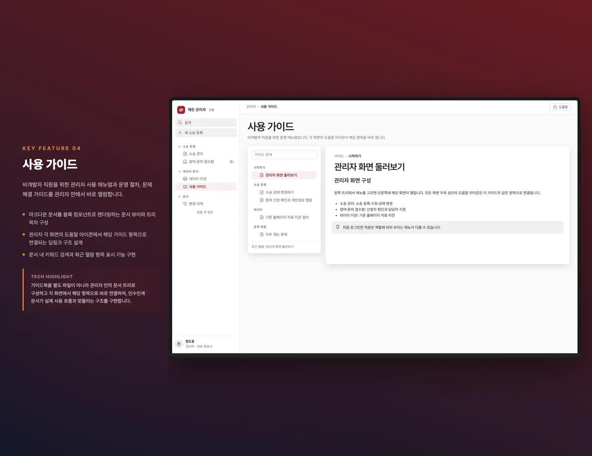The width and height of the screenshot is (592, 456).
Task: Click the bullet 데이터 이관: 기존 홈페이지 자료 이전
Action: 368,215
